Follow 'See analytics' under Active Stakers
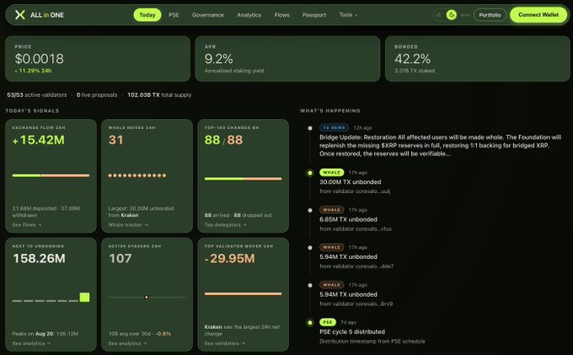Viewport: 573px width, 355px height. coord(127,343)
